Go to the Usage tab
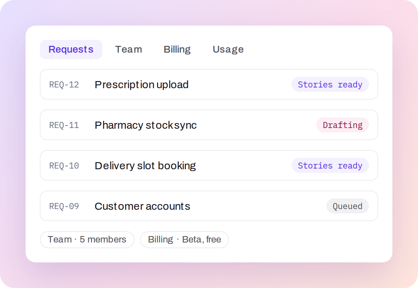The width and height of the screenshot is (418, 288). [228, 49]
